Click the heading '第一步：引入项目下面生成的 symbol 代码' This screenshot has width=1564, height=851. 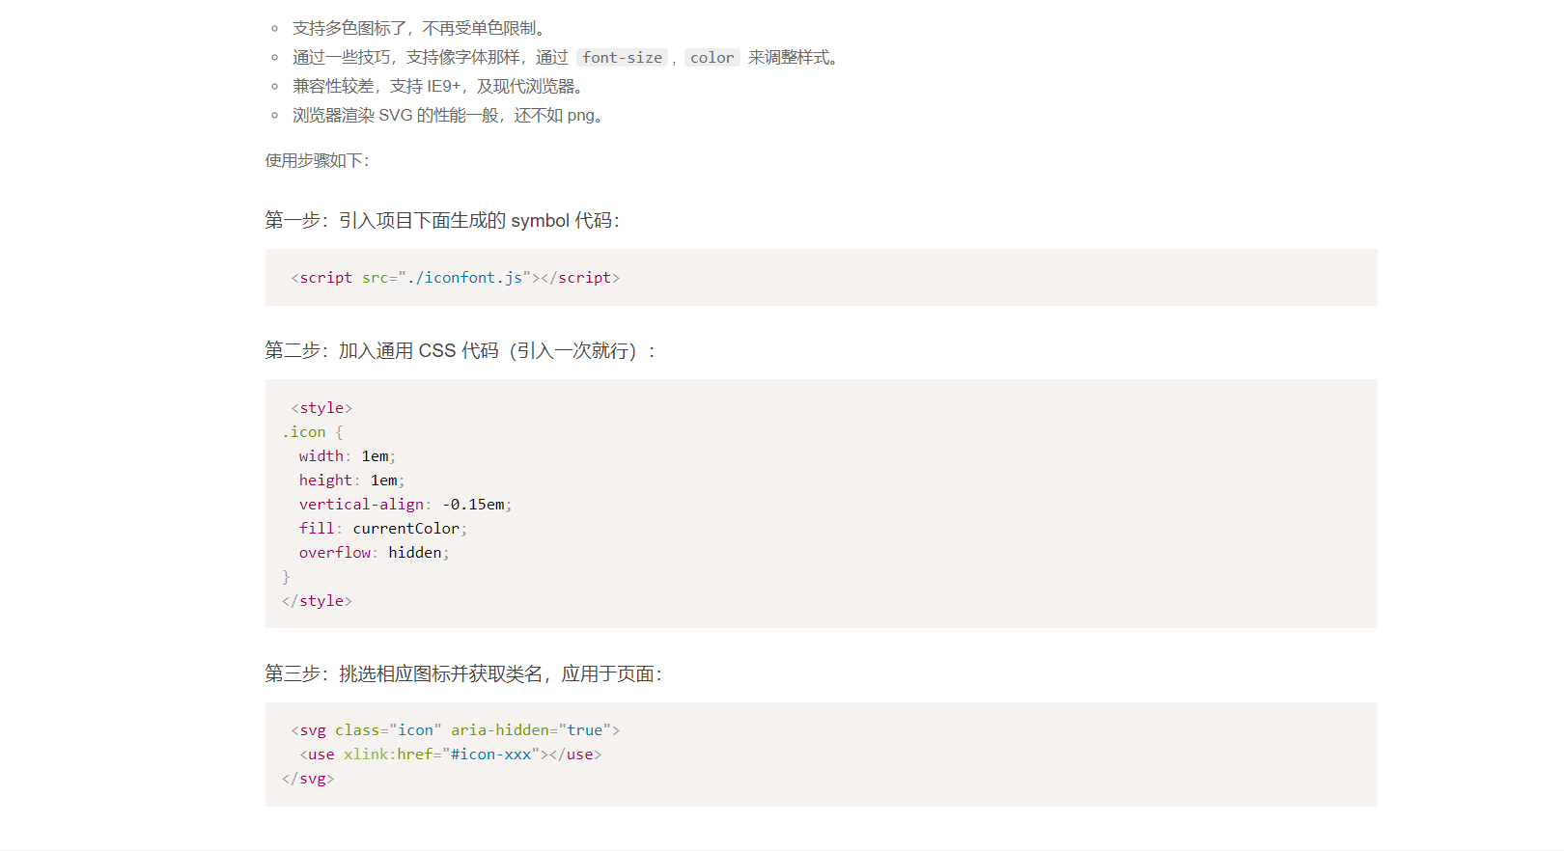click(442, 221)
